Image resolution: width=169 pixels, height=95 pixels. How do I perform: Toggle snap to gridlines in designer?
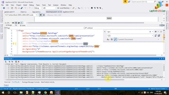(x=16, y=23)
